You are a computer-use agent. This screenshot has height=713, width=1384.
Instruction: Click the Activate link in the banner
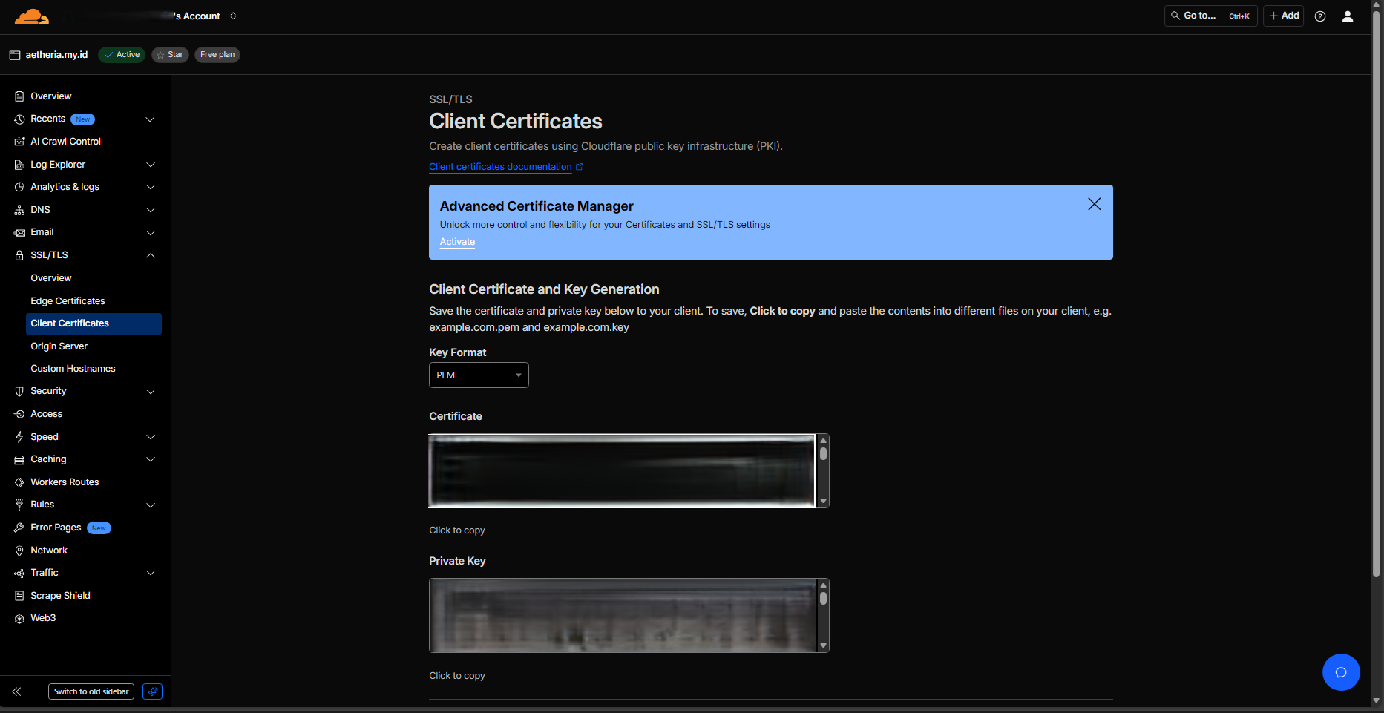pos(457,241)
